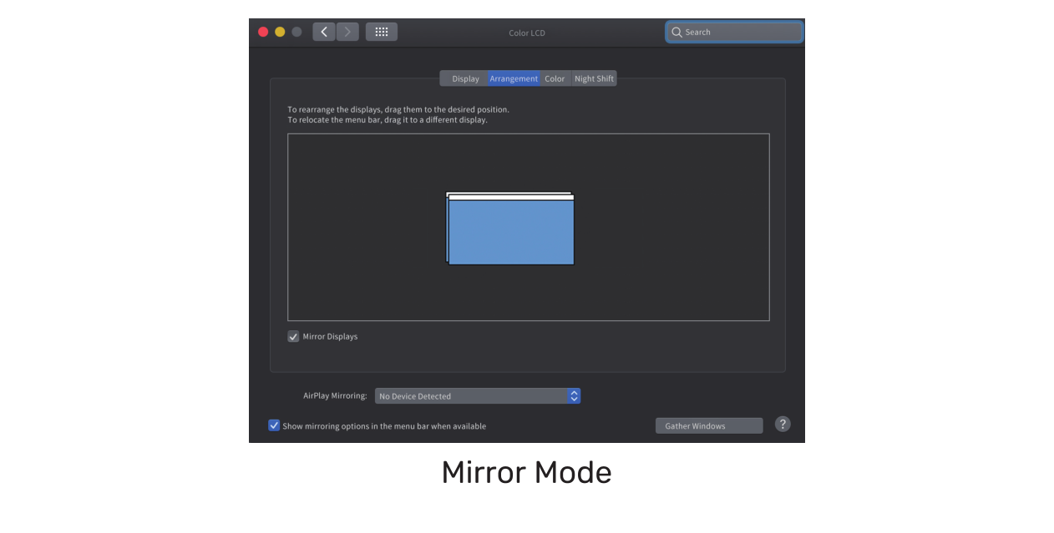Switch to the Display tab

[465, 78]
